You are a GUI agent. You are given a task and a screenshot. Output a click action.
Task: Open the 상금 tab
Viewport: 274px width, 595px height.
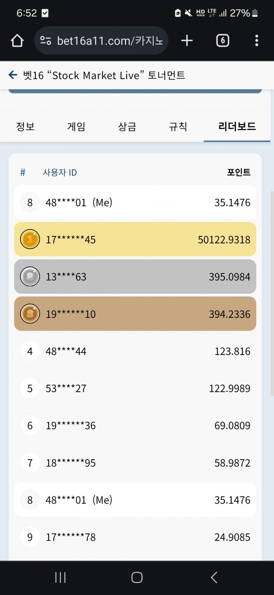(127, 127)
